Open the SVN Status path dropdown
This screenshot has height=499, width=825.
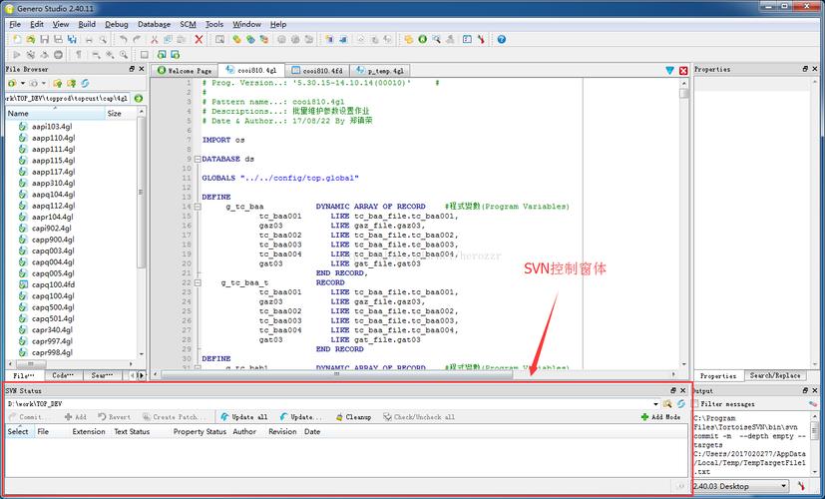(x=655, y=404)
